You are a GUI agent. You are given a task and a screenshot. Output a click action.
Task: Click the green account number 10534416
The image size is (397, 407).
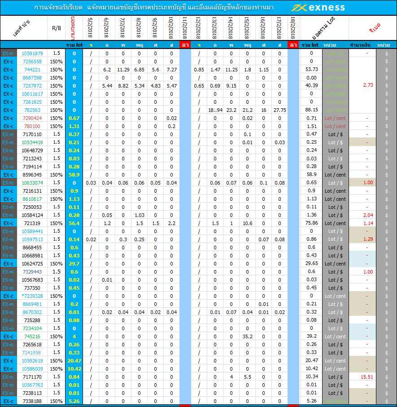click(32, 142)
